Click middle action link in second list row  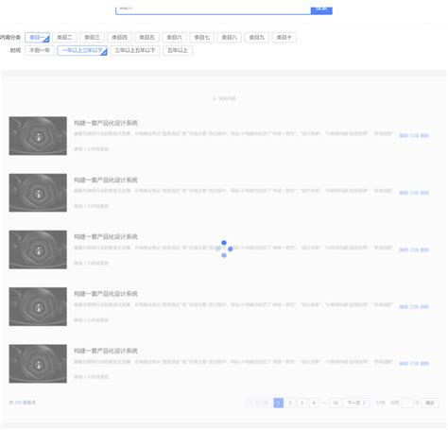(414, 193)
